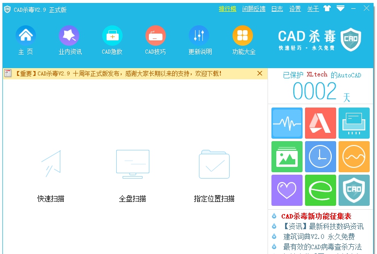The height and width of the screenshot is (254, 377).
Task: Open the 设置 settings link
Action: click(x=295, y=9)
